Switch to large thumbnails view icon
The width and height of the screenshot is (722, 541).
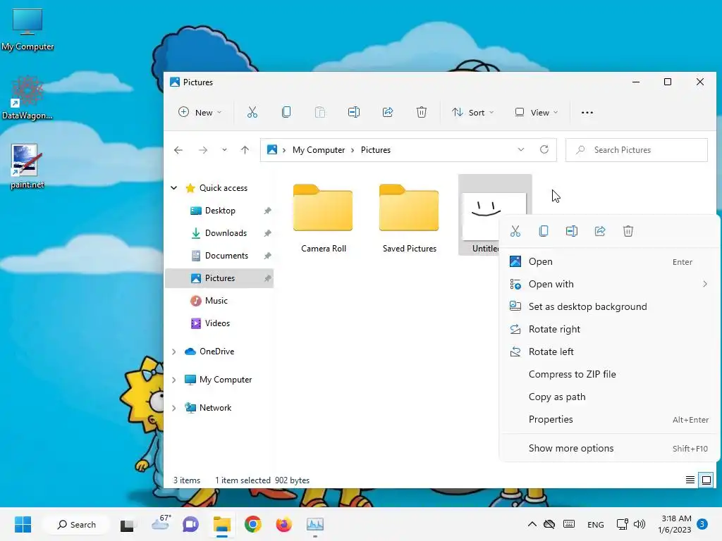pos(706,480)
